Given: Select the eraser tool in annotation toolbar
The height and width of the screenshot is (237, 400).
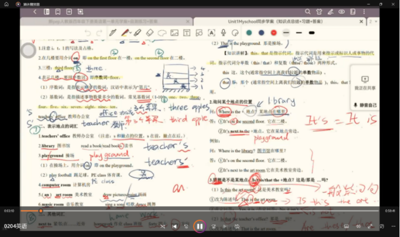Looking at the screenshot, I should (150, 33).
